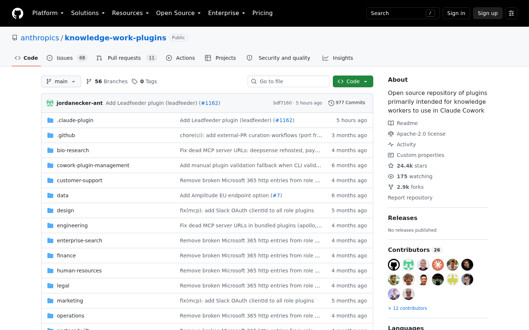529x330 pixels.
Task: Click the folder icon beside enterprise-search
Action: click(50, 241)
